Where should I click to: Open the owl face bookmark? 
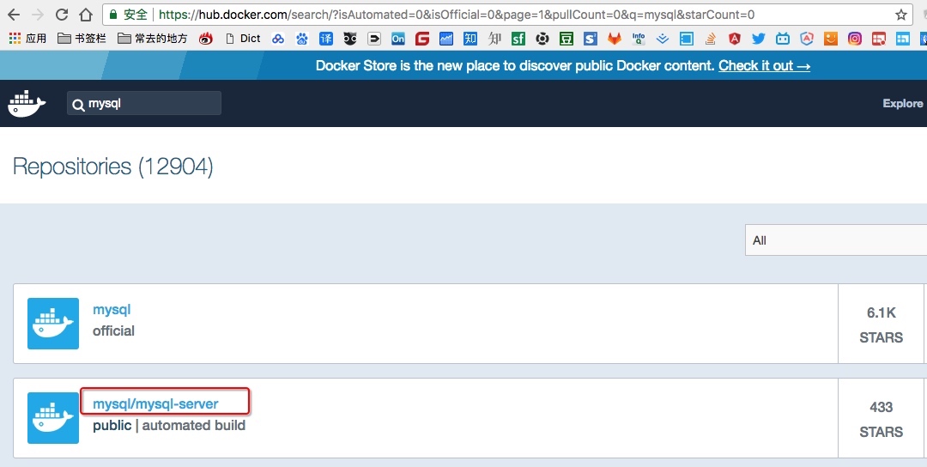coord(350,39)
